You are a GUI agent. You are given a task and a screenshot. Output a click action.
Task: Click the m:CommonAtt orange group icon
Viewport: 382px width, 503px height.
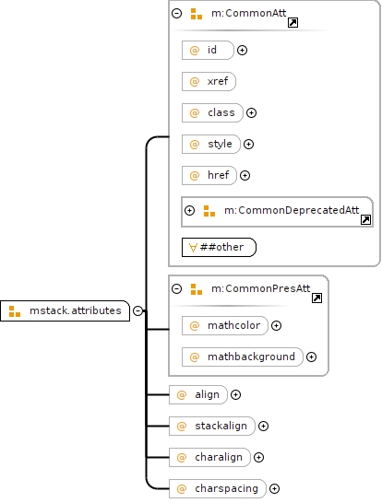pyautogui.click(x=197, y=14)
